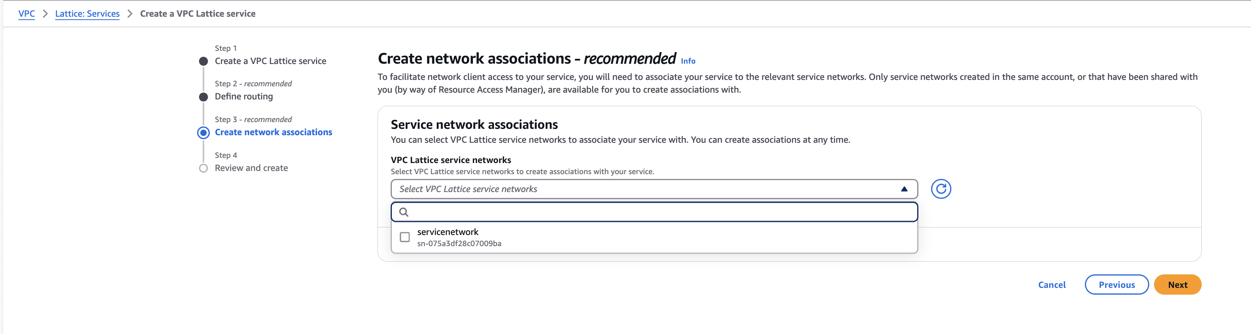Click the refresh service networks icon
This screenshot has height=334, width=1251.
click(941, 188)
